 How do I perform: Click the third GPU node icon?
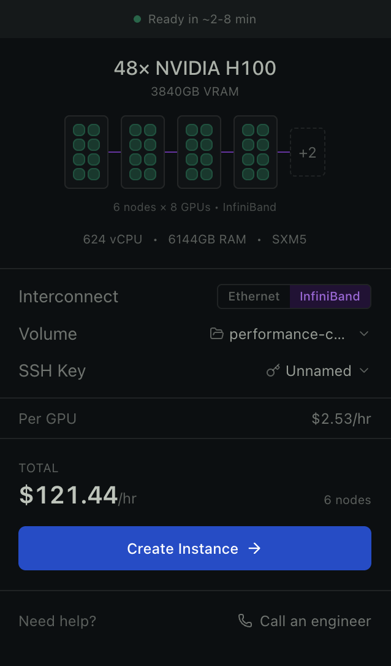click(x=199, y=152)
